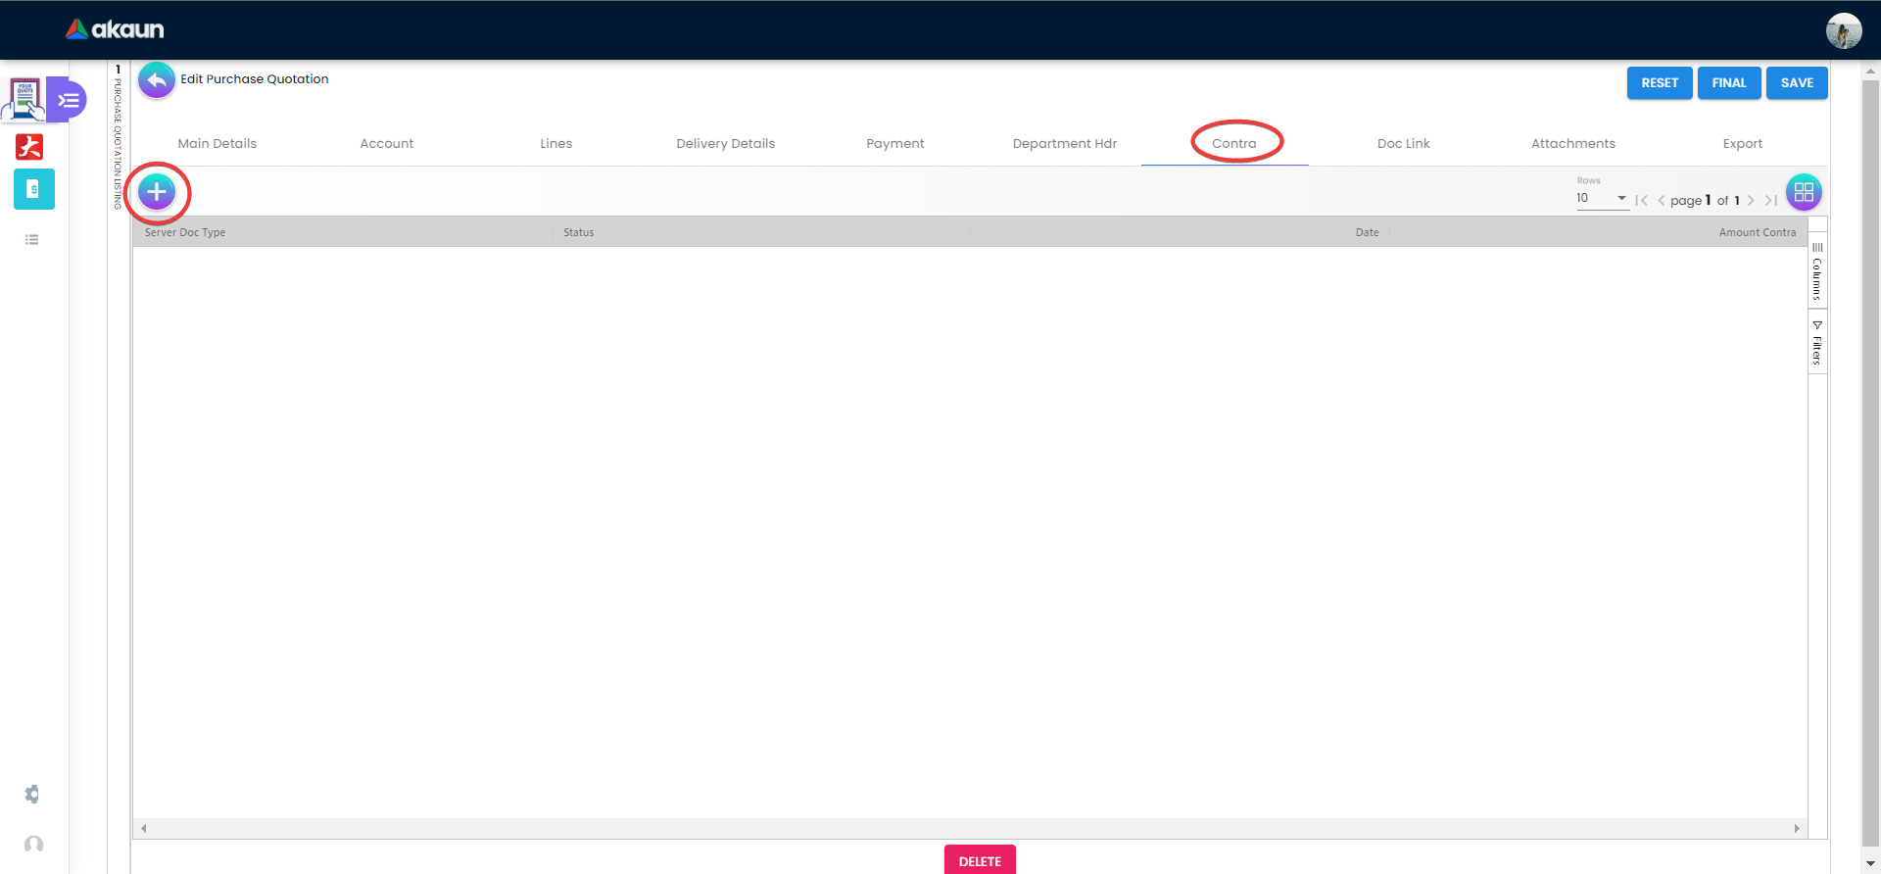Screen dimensions: 1881x874
Task: Click the RESET button
Action: coord(1660,83)
